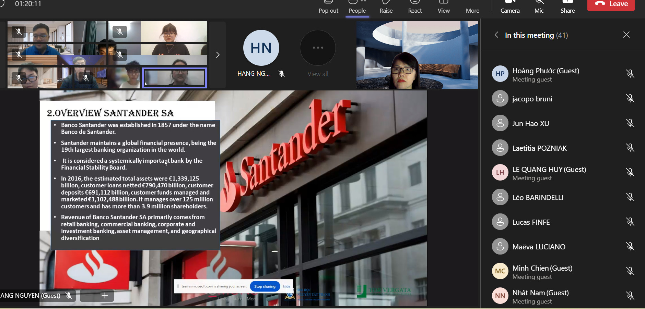
Task: Select the video tile of woman with glasses
Action: 417,55
